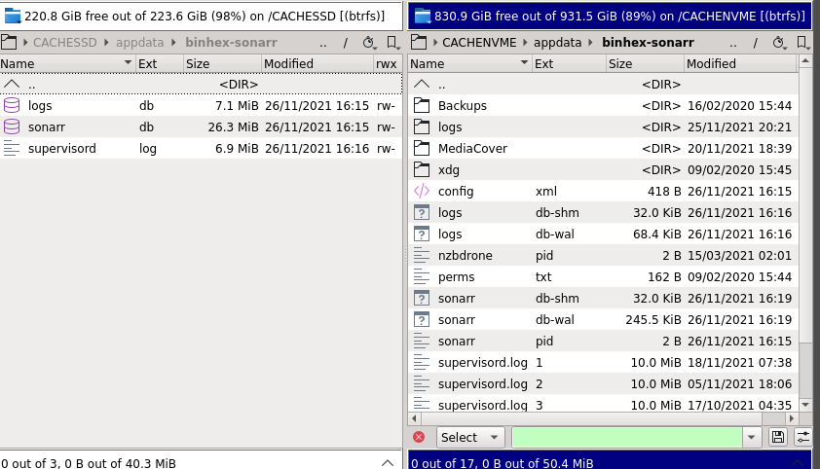Jump to root with right panel '/' button
The width and height of the screenshot is (820, 469).
755,43
